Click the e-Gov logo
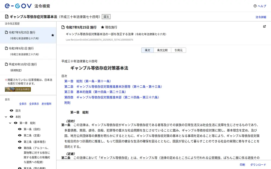 18,6
